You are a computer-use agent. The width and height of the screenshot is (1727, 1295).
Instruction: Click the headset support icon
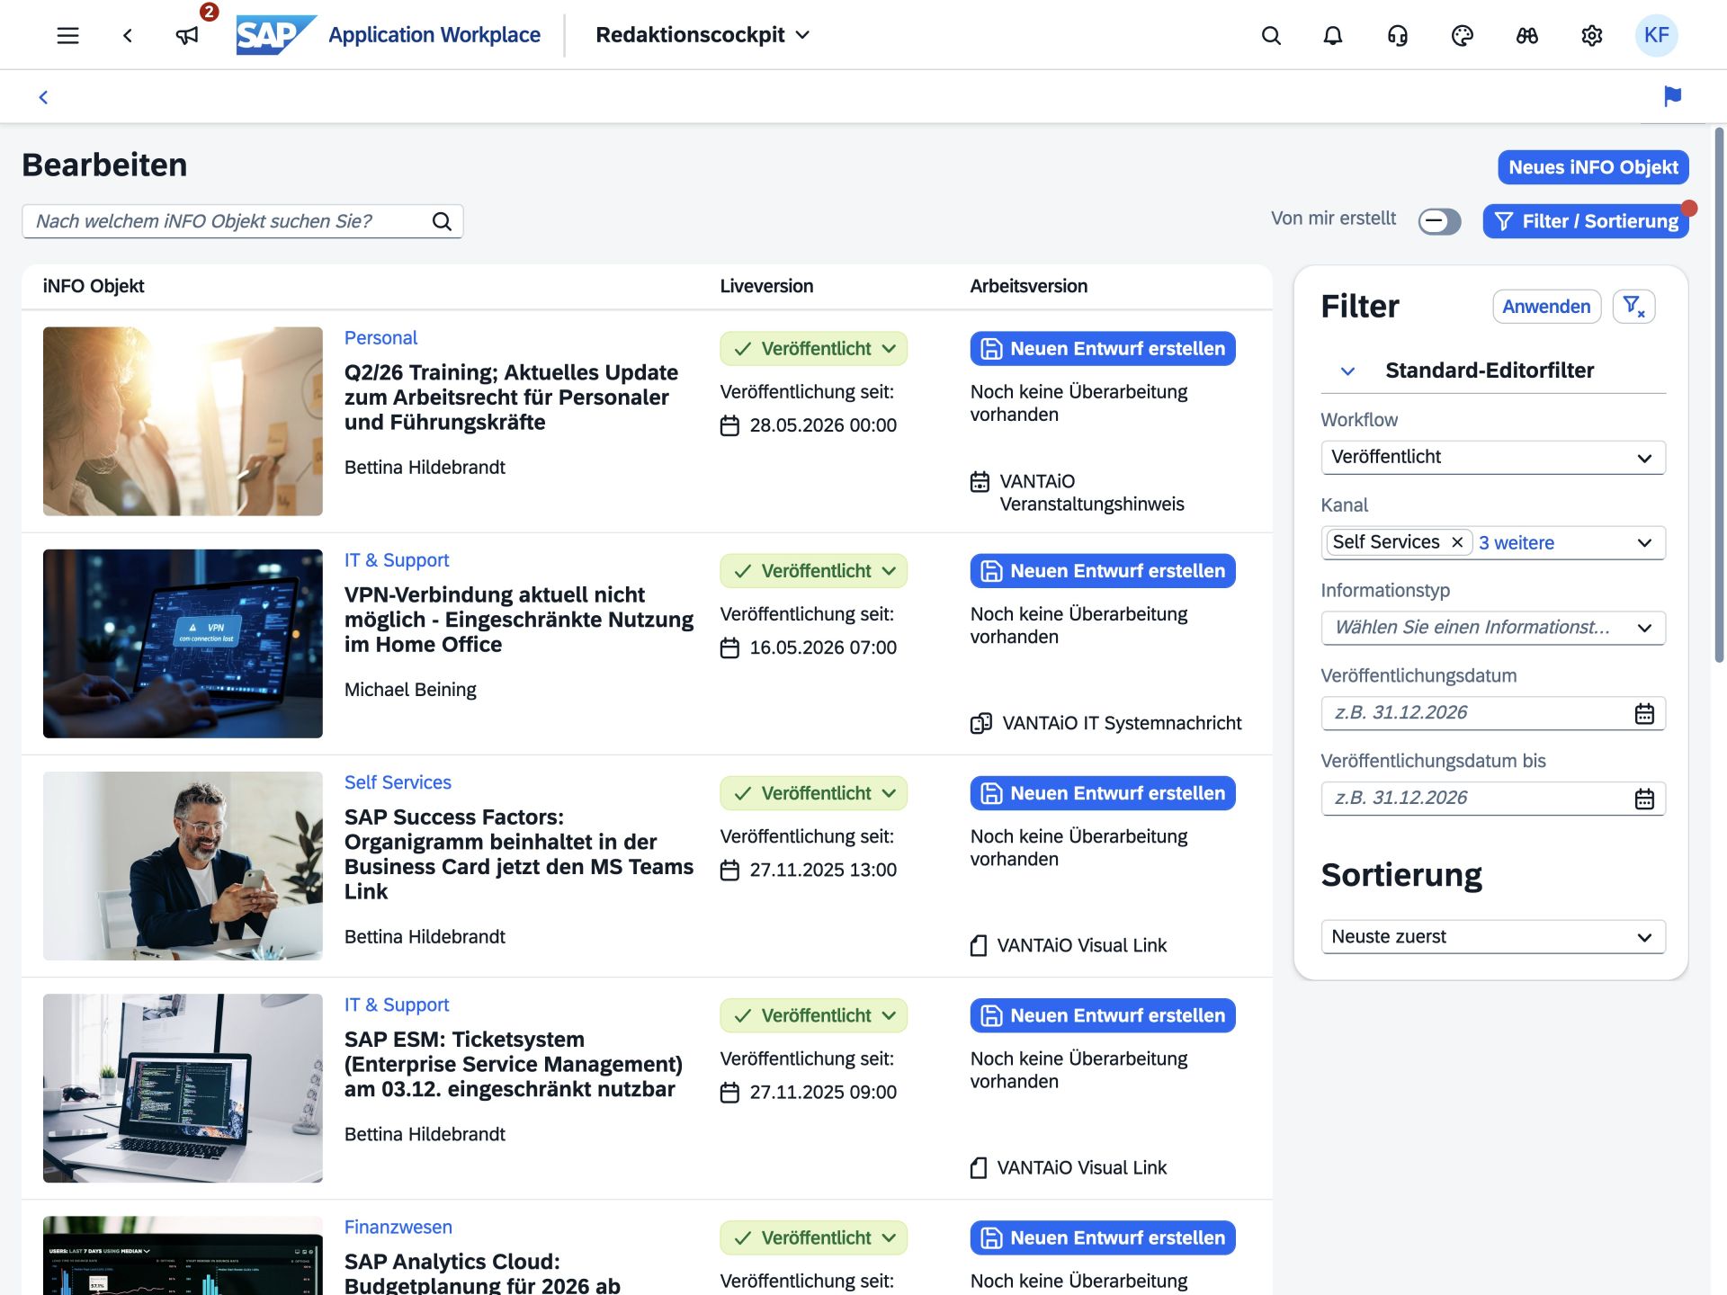1398,35
